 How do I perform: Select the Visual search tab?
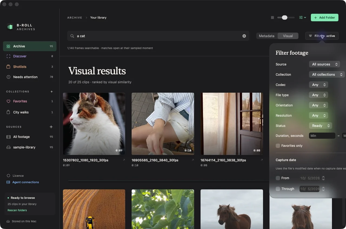click(x=288, y=36)
